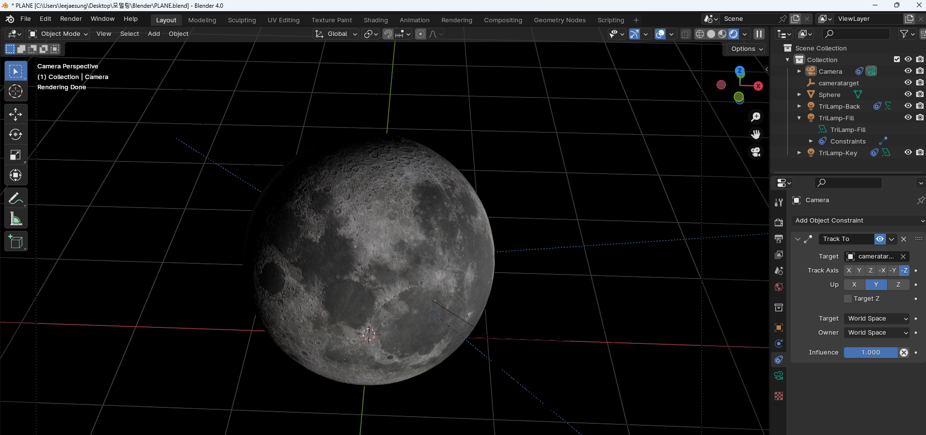Open Add Object Constraint dropdown
Image resolution: width=926 pixels, height=435 pixels.
[859, 221]
